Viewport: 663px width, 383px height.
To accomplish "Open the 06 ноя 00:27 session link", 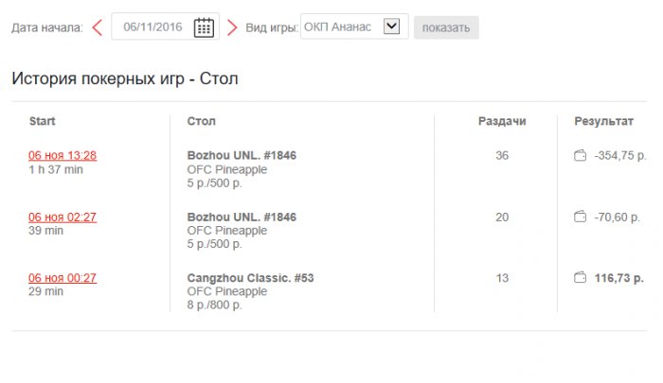I will [63, 278].
